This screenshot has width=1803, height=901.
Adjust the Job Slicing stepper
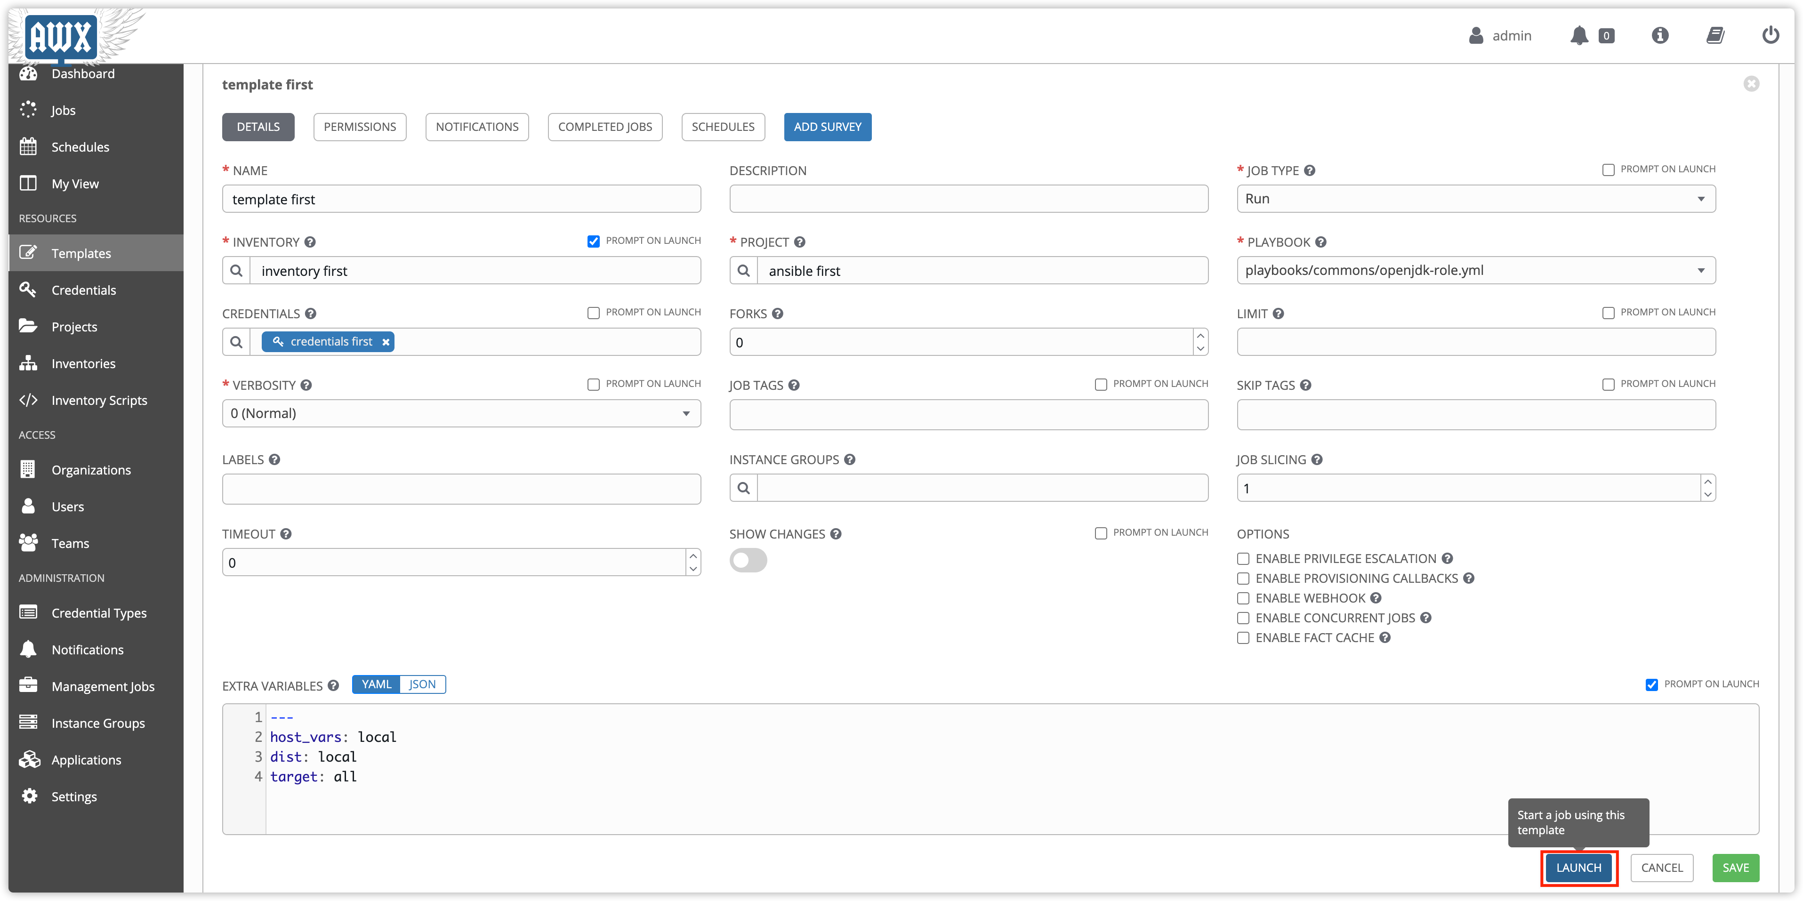coord(1708,488)
